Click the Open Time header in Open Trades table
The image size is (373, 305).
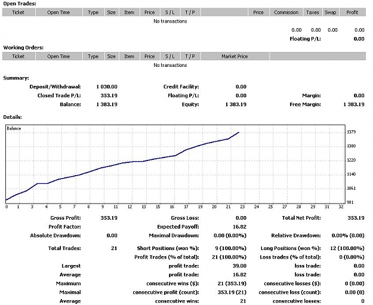tap(58, 13)
